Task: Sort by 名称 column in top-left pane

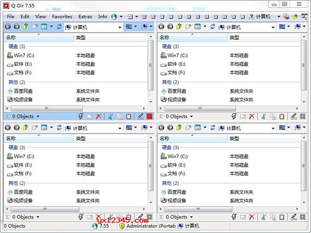Action: [x=39, y=37]
